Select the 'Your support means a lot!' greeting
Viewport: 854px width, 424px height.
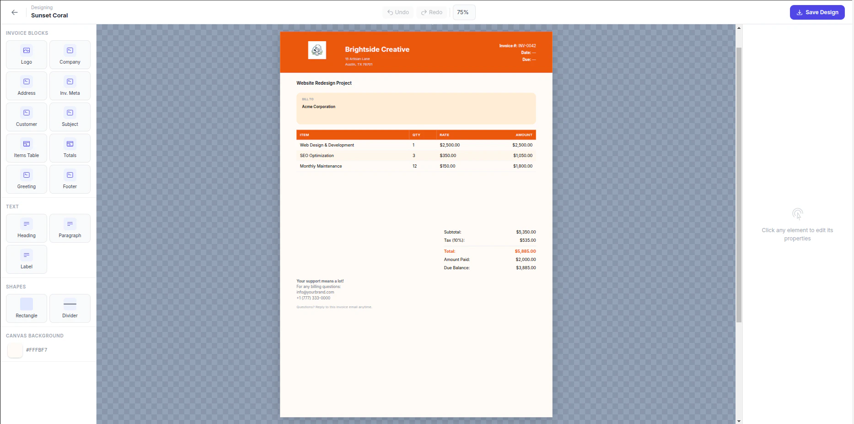[x=320, y=281]
